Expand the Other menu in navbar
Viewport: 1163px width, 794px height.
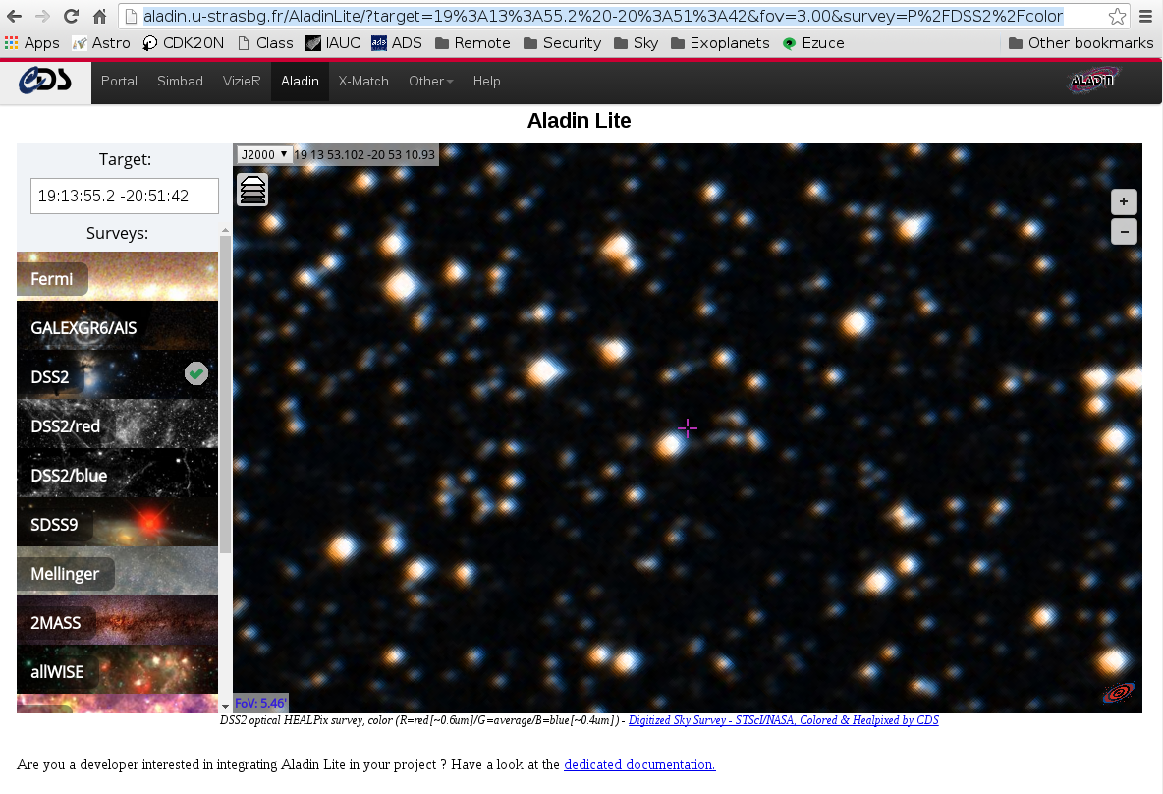[x=431, y=81]
